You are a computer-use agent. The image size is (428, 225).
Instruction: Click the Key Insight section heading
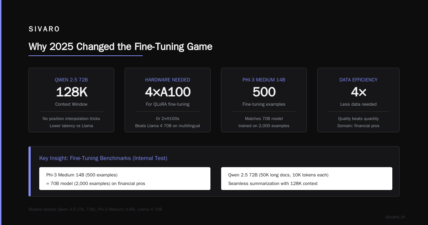[103, 158]
